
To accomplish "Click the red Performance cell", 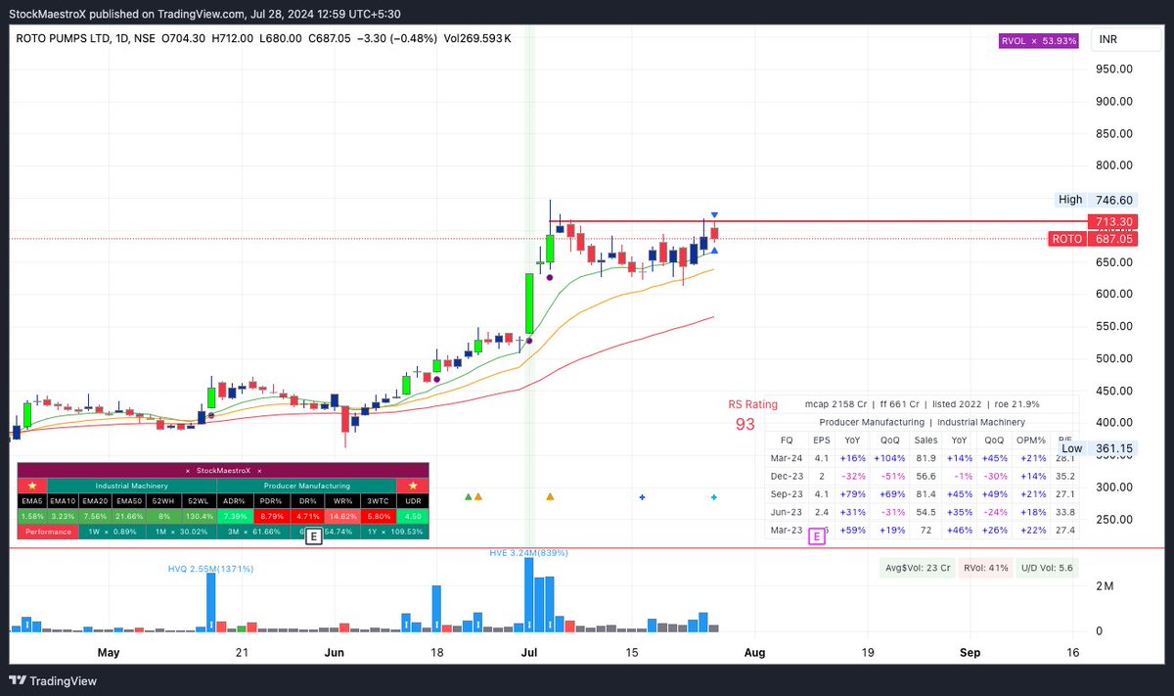I will pyautogui.click(x=48, y=531).
